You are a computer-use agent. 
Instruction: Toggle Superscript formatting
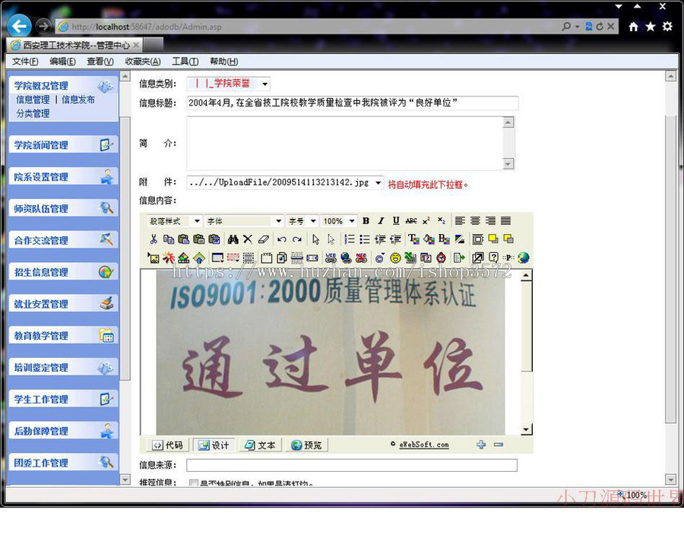426,221
